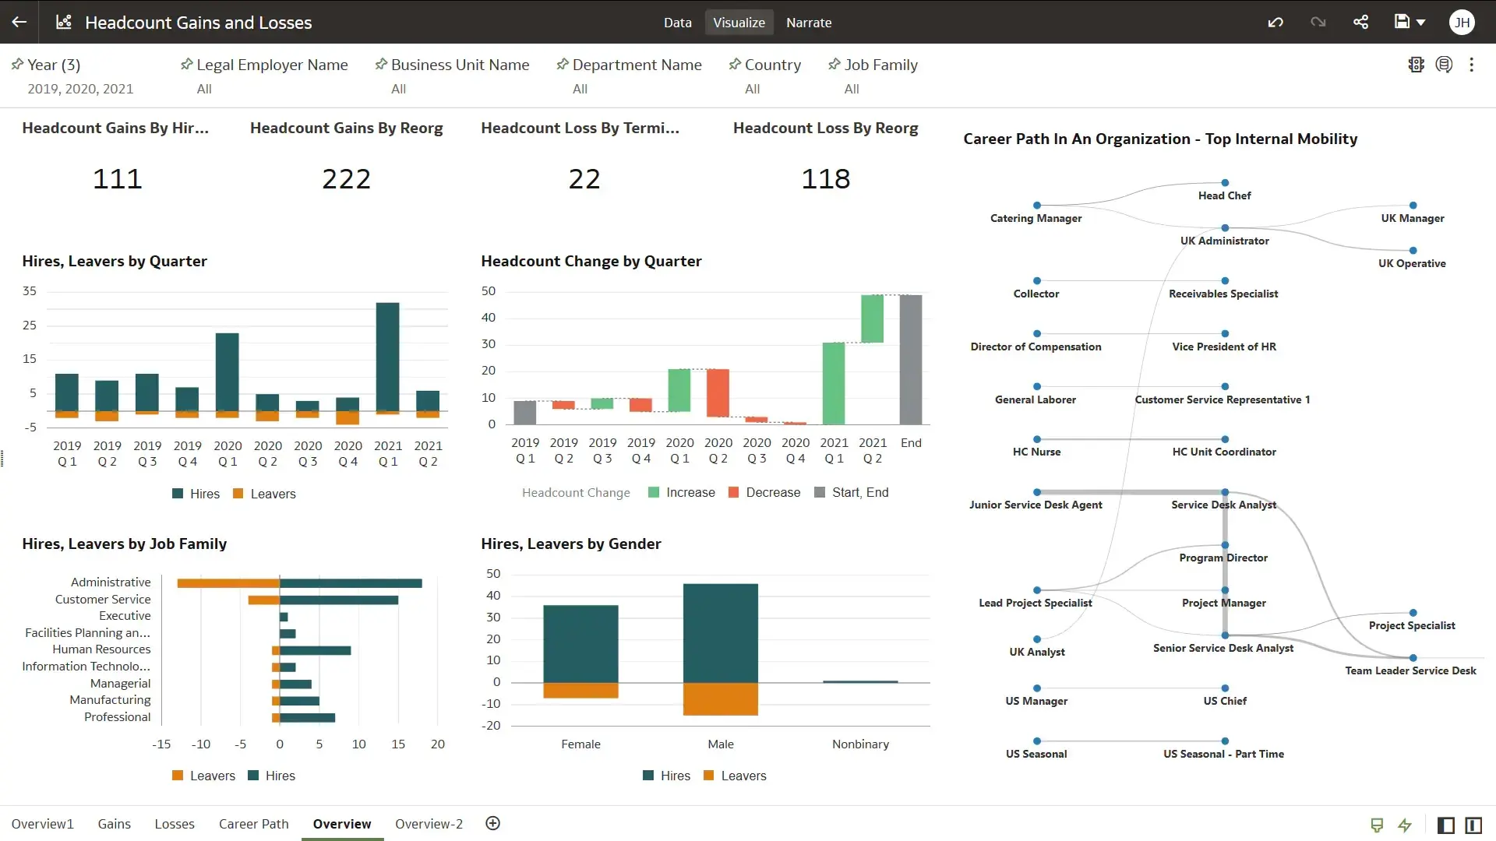Image resolution: width=1496 pixels, height=841 pixels.
Task: Select the Save icon in the top toolbar
Action: [x=1402, y=22]
